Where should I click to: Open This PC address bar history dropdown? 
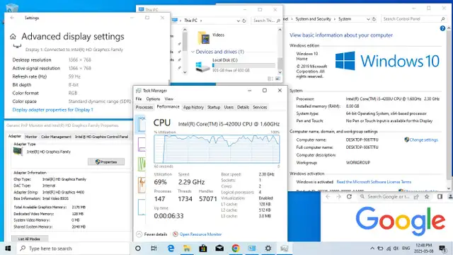(x=238, y=21)
